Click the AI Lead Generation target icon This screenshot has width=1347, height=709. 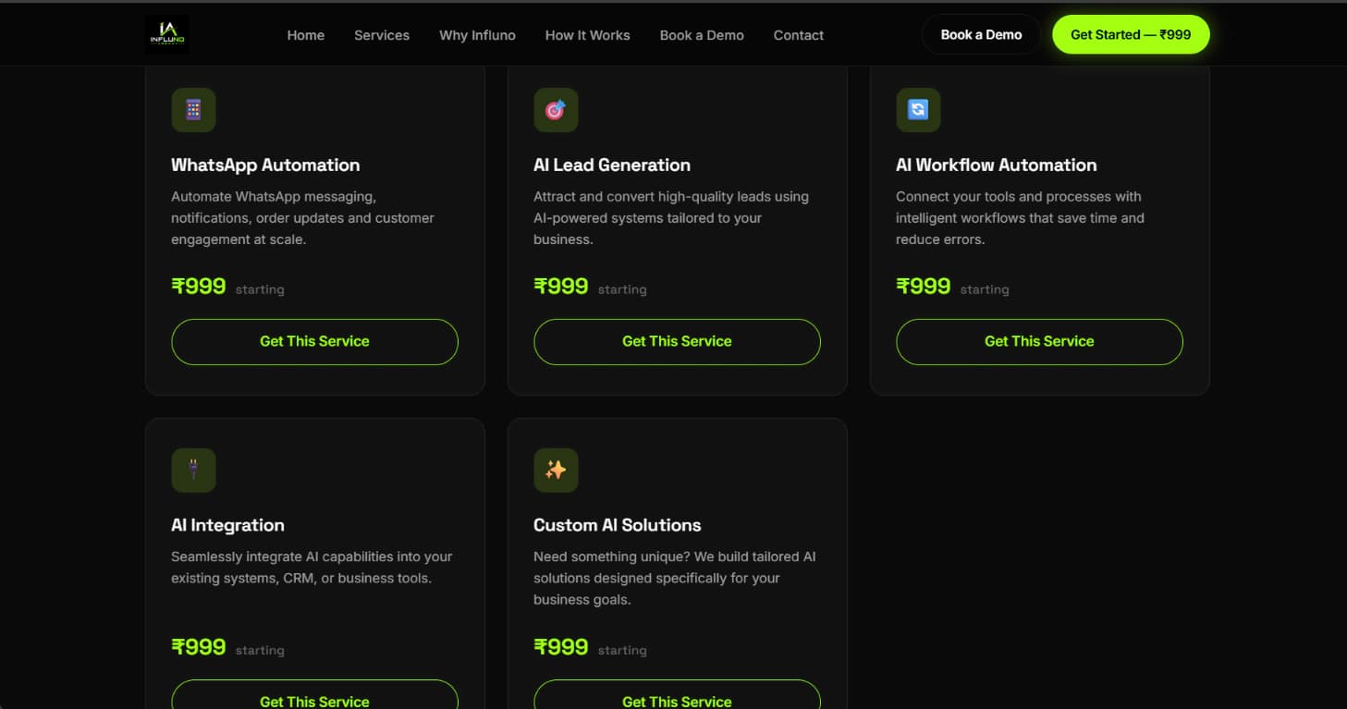pyautogui.click(x=556, y=110)
